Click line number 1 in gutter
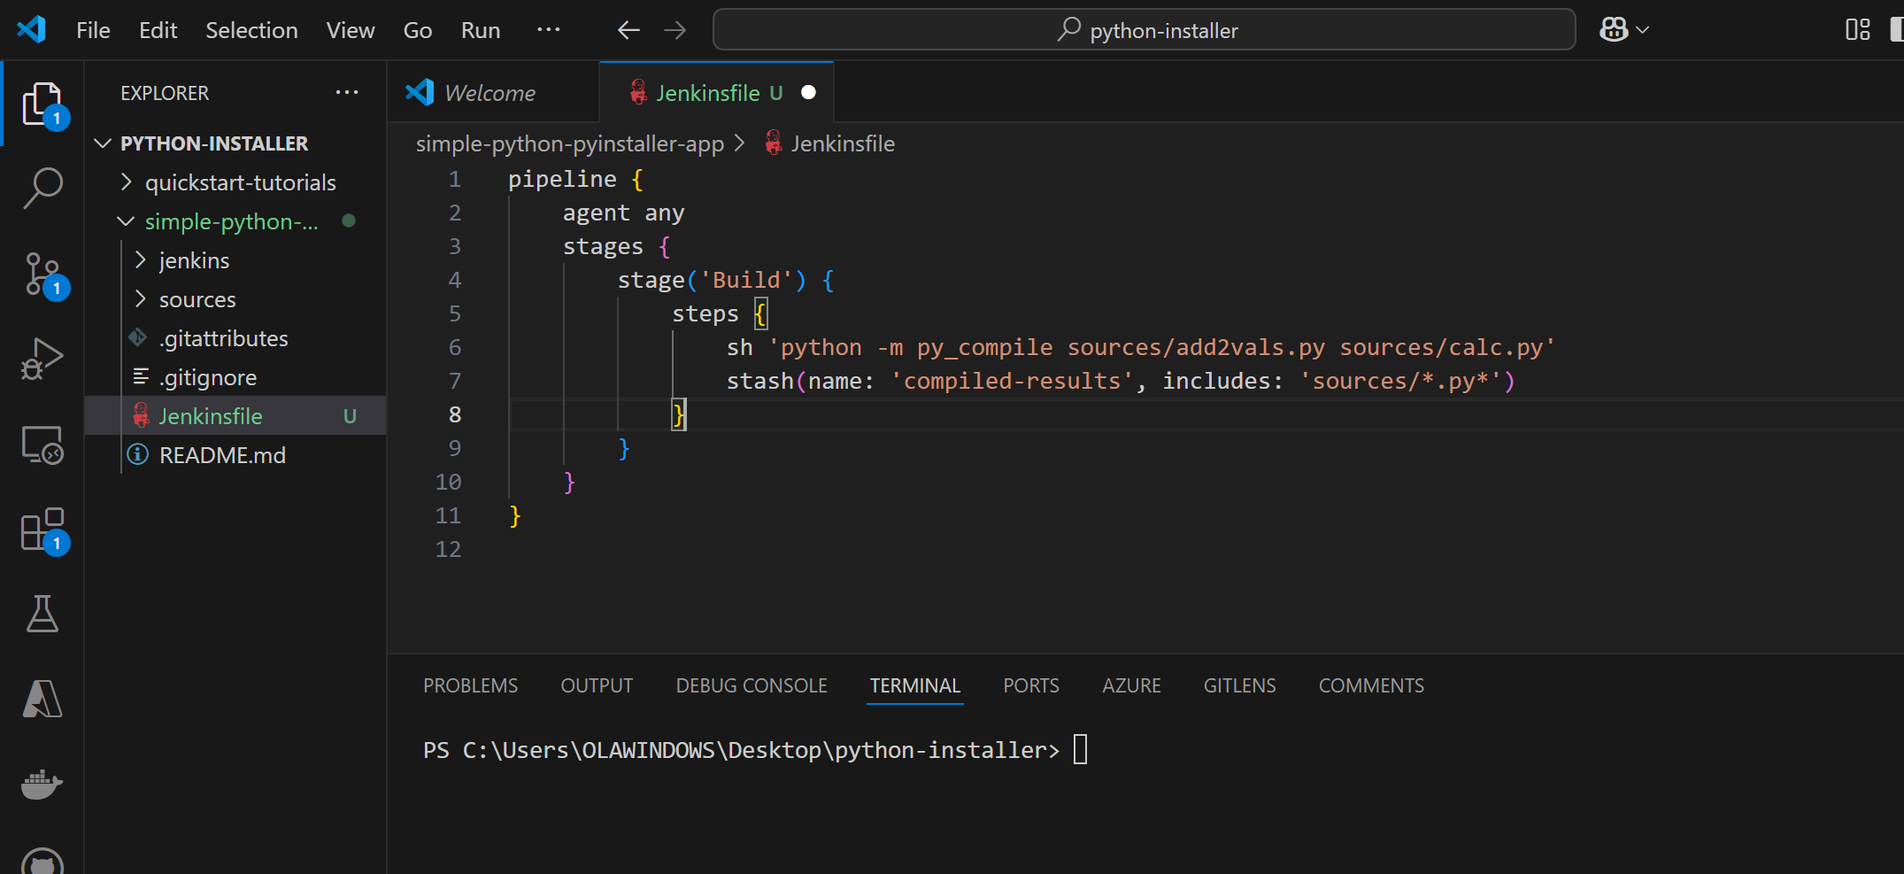 pyautogui.click(x=455, y=179)
